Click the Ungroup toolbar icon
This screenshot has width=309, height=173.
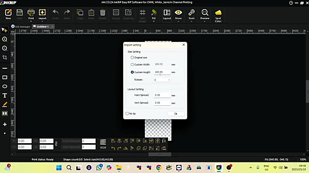pyautogui.click(x=128, y=12)
